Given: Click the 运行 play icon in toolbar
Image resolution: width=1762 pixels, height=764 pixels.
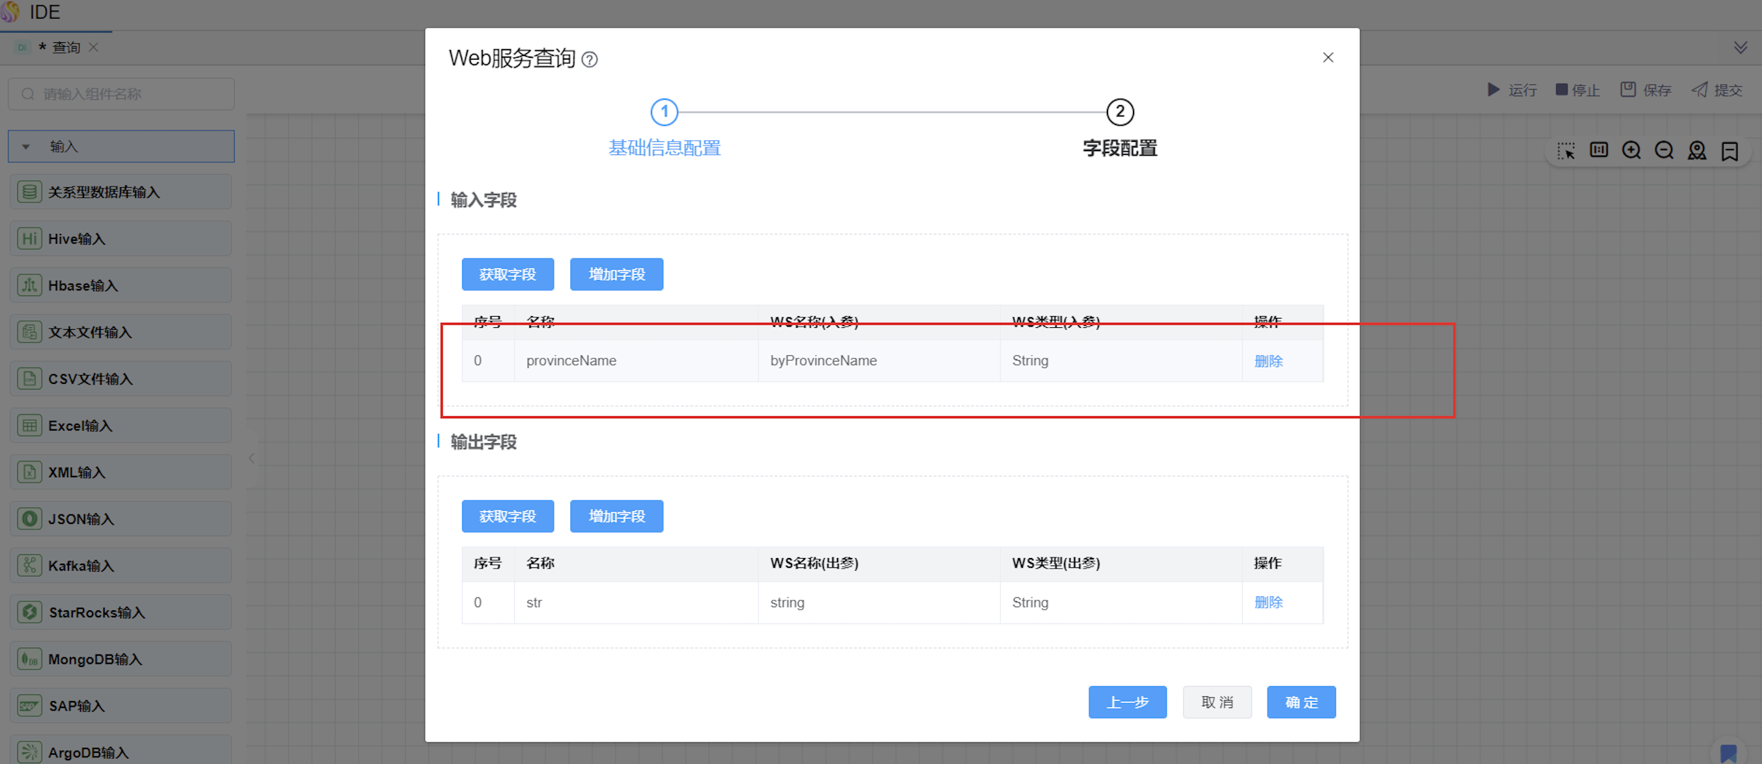Looking at the screenshot, I should 1494,90.
